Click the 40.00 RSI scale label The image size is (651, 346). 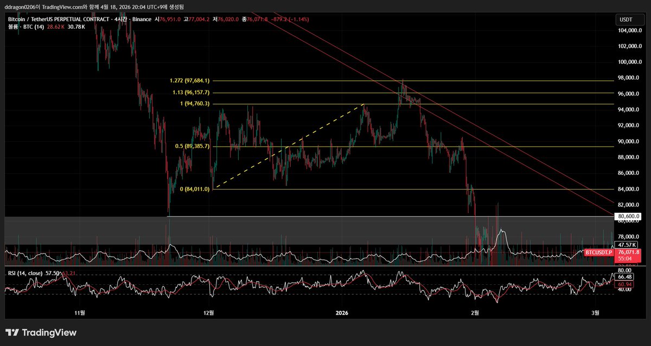(x=623, y=290)
